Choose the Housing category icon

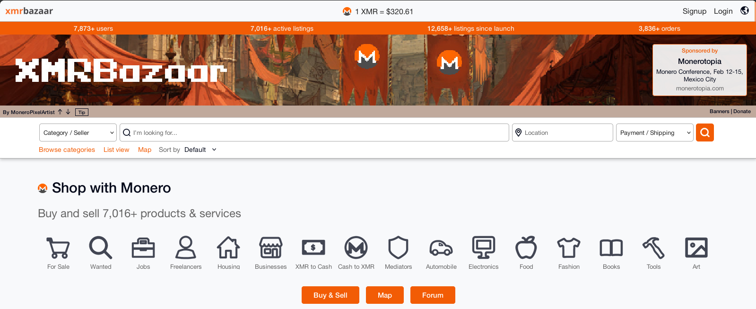click(228, 248)
